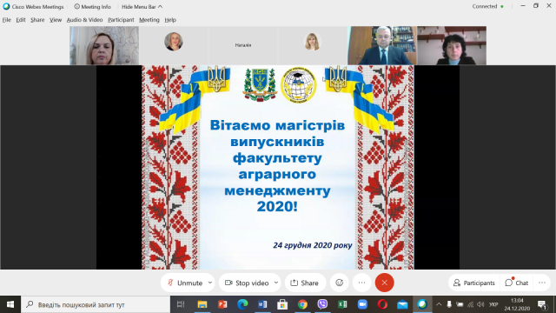Open the Audio & Video menu
The width and height of the screenshot is (556, 313).
(x=84, y=20)
